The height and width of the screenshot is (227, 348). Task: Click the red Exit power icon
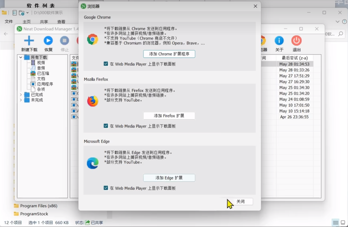[x=296, y=41]
